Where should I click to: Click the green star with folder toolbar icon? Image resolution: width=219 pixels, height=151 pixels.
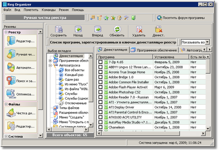point(113,18)
